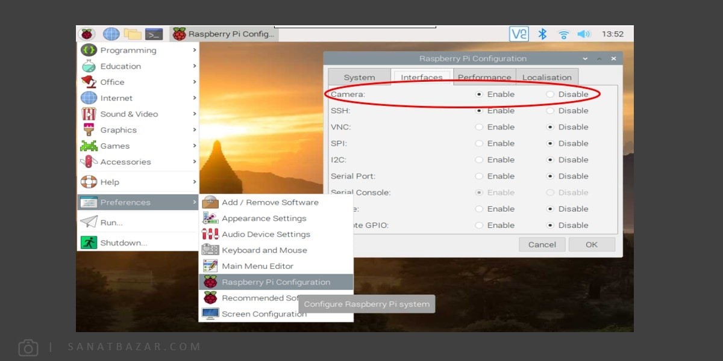Click the Graphics paintbrush icon

tap(89, 130)
